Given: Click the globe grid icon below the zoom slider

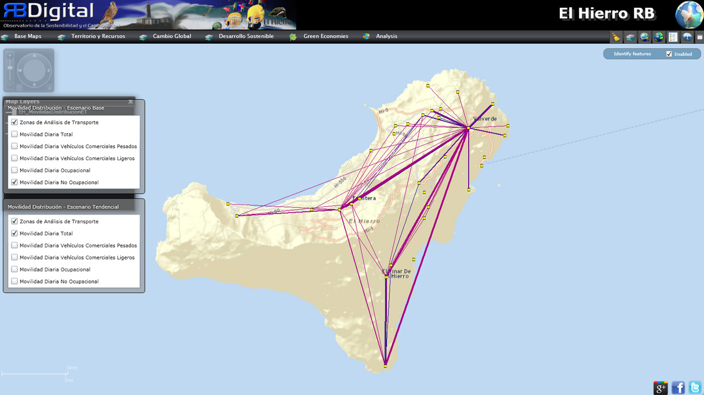Looking at the screenshot, I should (19, 87).
